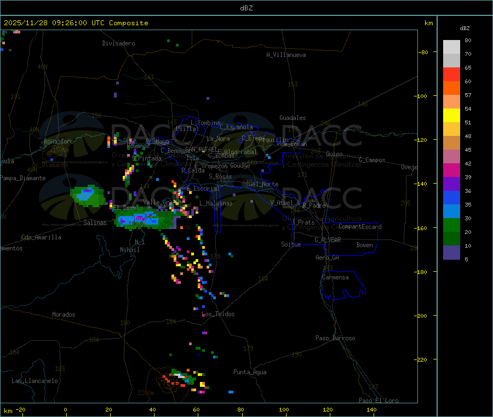Image resolution: width=493 pixels, height=417 pixels.
Task: Click the green 20 dBZ legend swatch
Action: click(x=451, y=225)
